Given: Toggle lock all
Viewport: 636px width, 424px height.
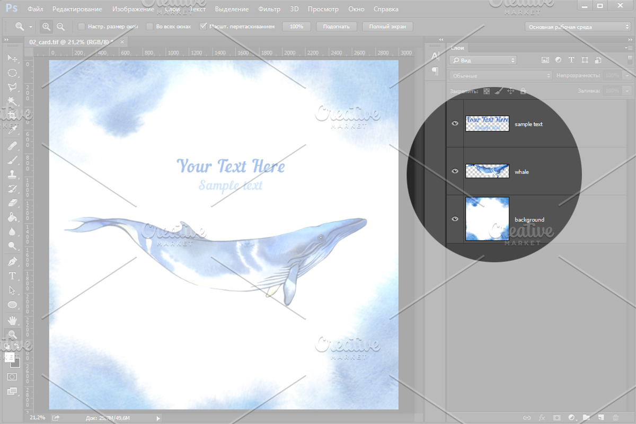Looking at the screenshot, I should [x=523, y=91].
